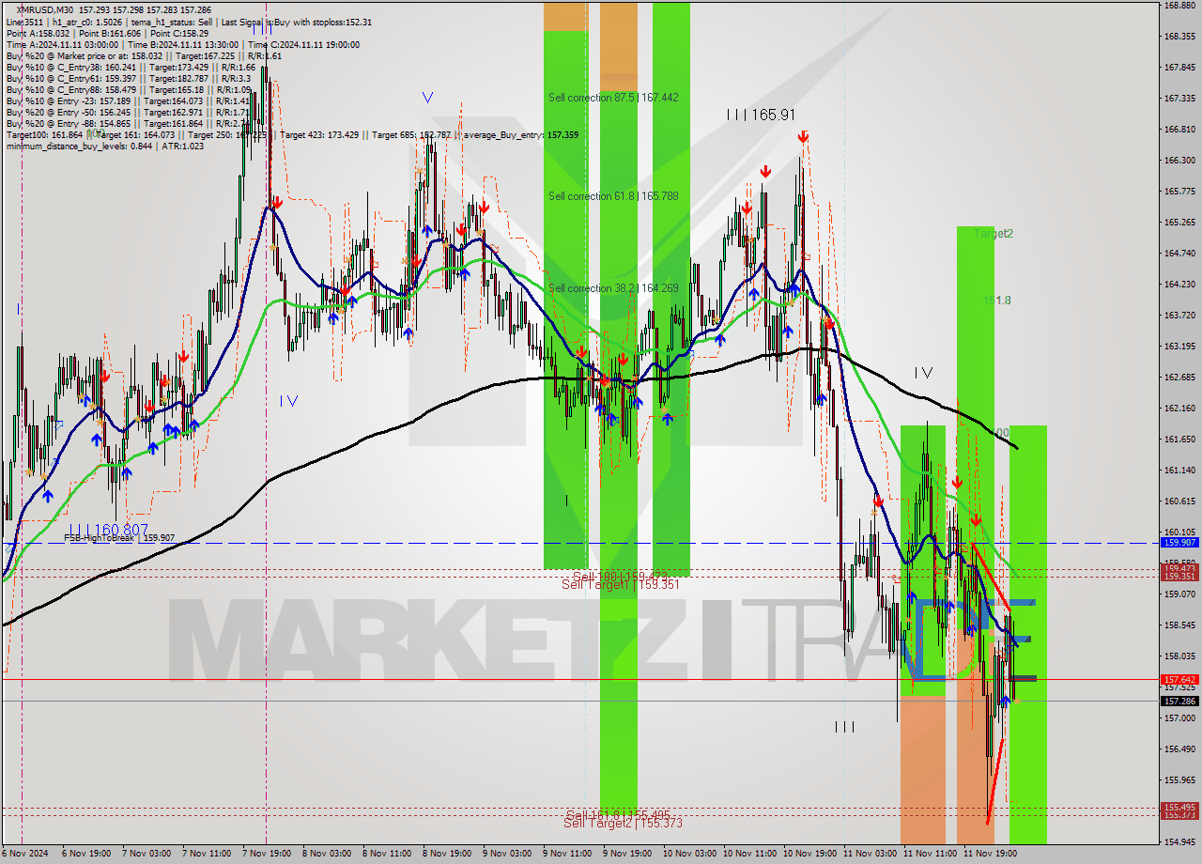Click the '11 Nov 03:00' time axis label

pyautogui.click(x=870, y=854)
